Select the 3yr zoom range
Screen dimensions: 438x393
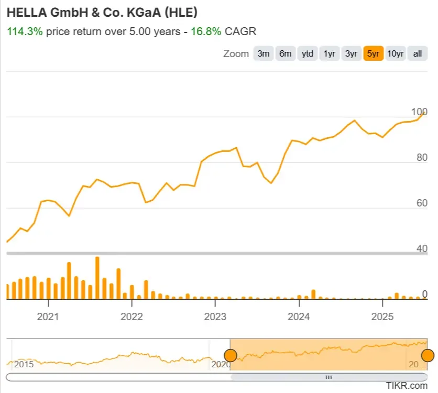tap(351, 53)
